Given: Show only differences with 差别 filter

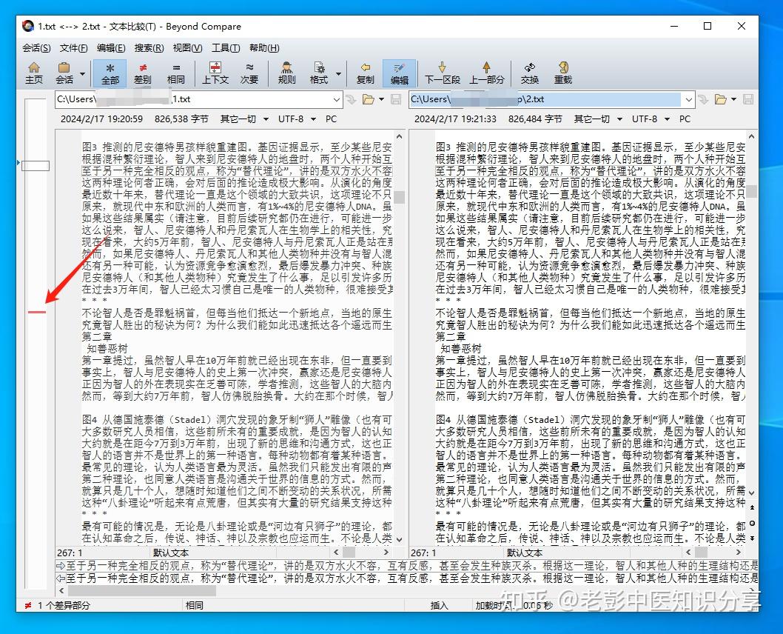Looking at the screenshot, I should tap(141, 74).
